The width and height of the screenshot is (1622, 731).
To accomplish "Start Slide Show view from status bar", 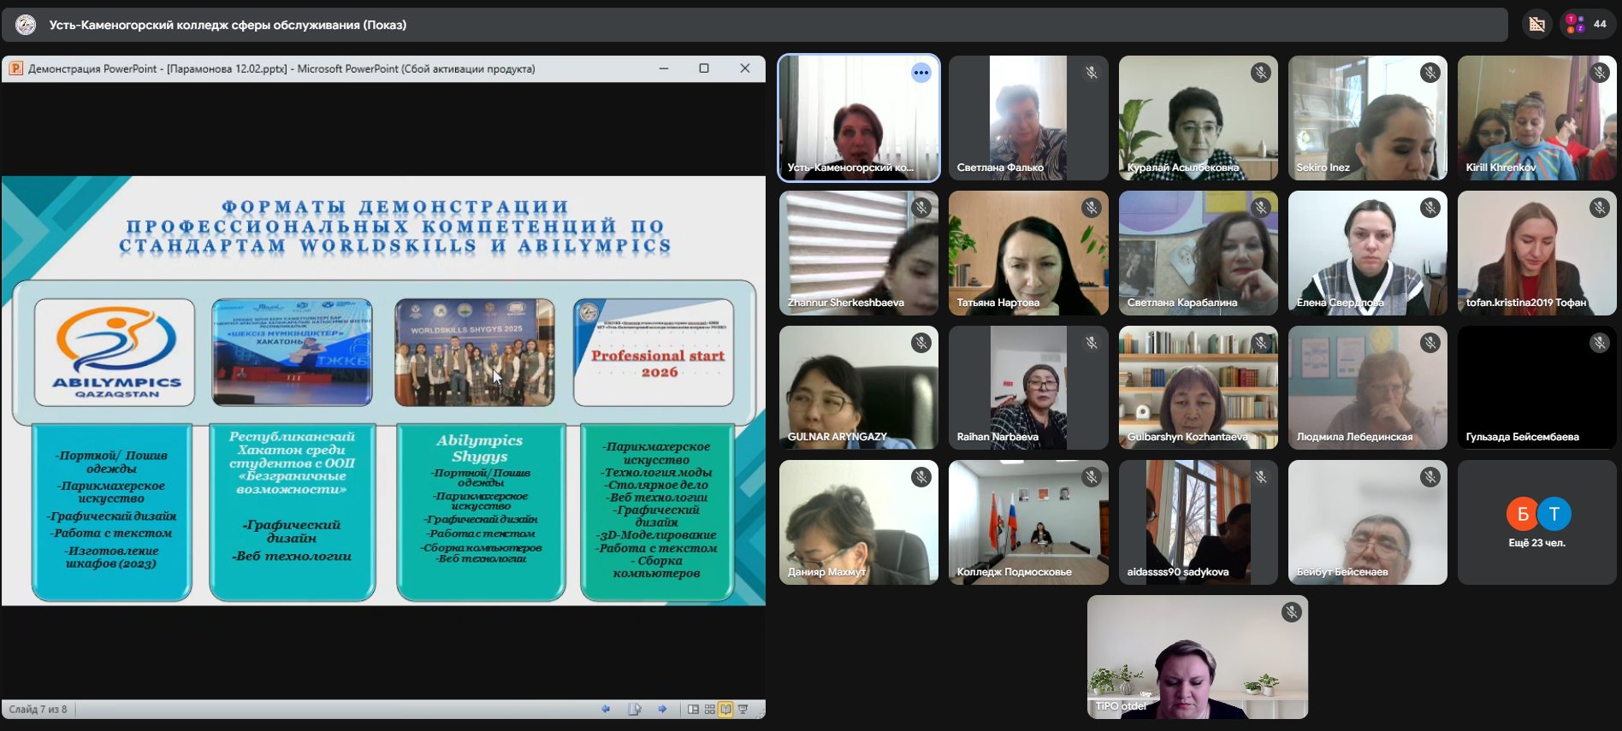I will [x=743, y=709].
